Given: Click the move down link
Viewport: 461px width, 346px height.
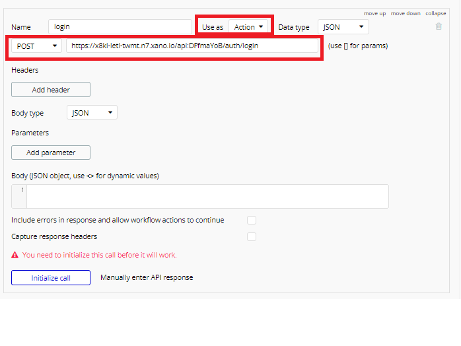Looking at the screenshot, I should click(406, 13).
